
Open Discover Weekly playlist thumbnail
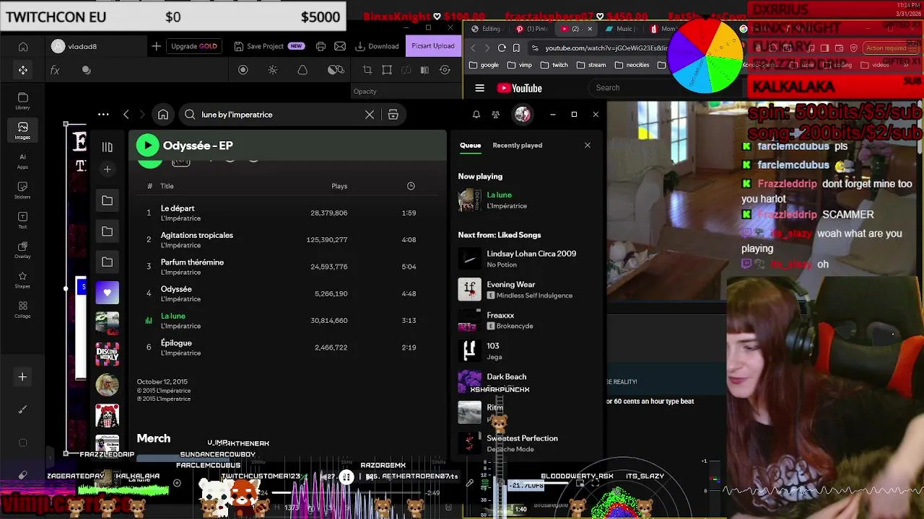(107, 354)
